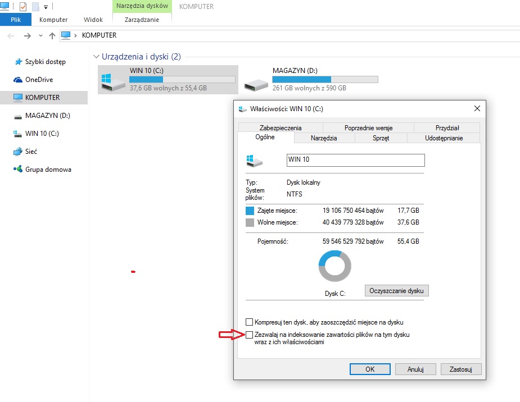Click the New folder icon in quick access toolbar
The image size is (520, 402).
pos(35,6)
